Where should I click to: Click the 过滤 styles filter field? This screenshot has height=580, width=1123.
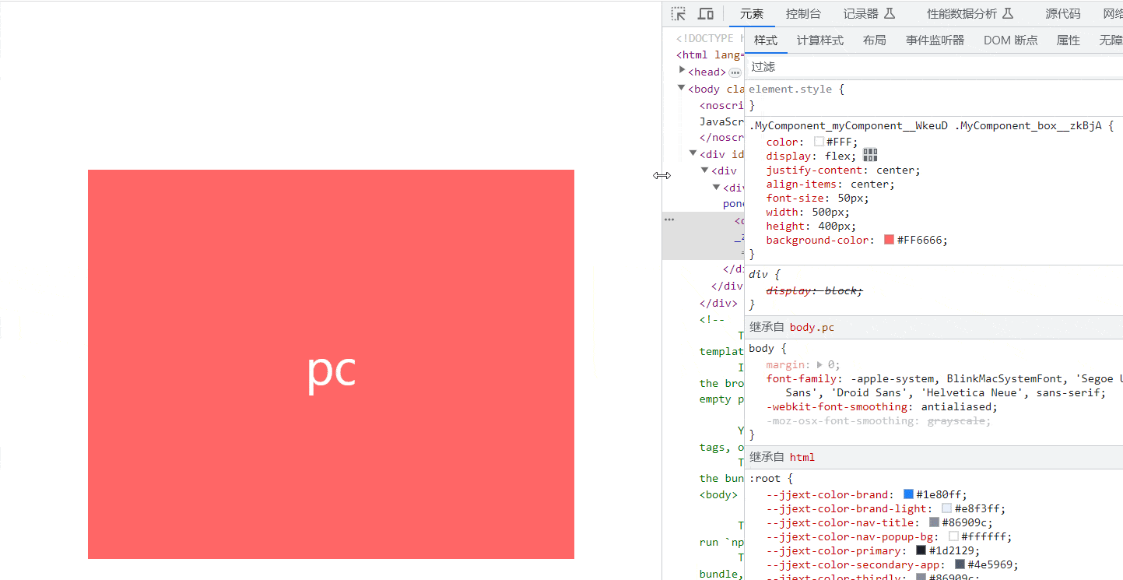[934, 67]
